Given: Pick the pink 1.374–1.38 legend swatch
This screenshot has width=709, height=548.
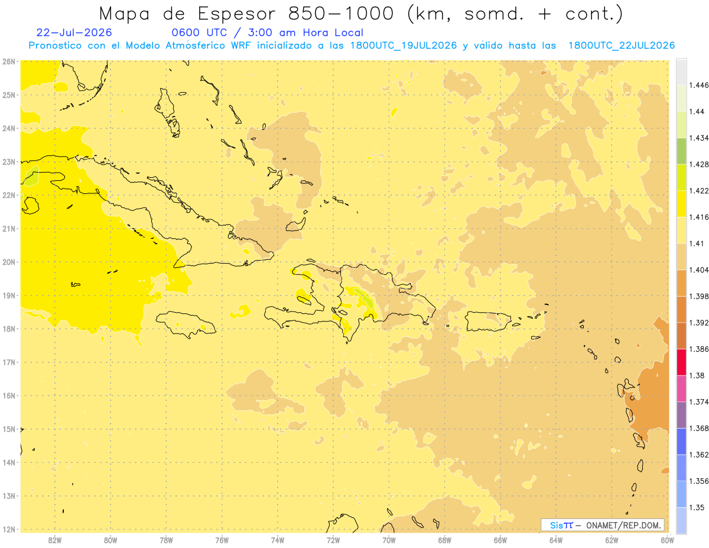Looking at the screenshot, I should (x=681, y=388).
